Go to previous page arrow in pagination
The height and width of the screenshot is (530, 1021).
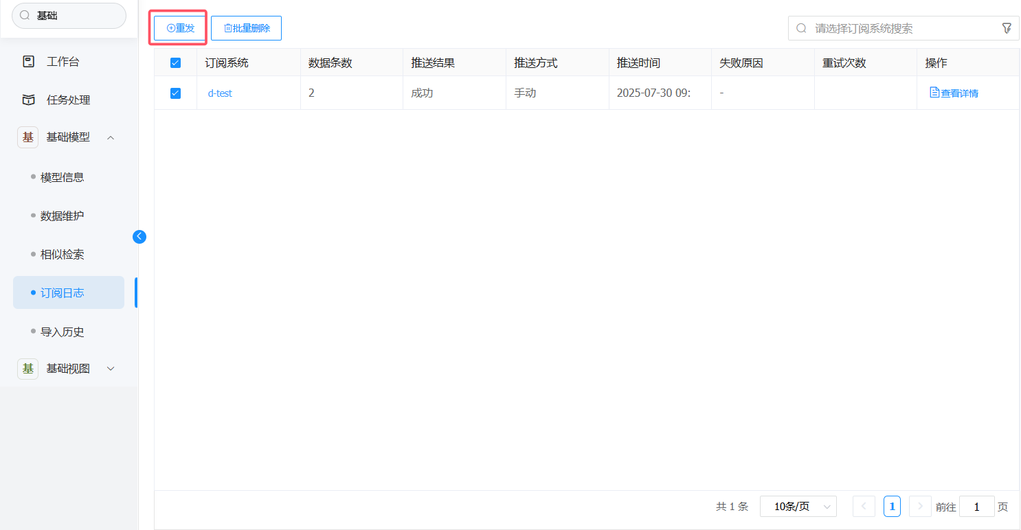(864, 507)
